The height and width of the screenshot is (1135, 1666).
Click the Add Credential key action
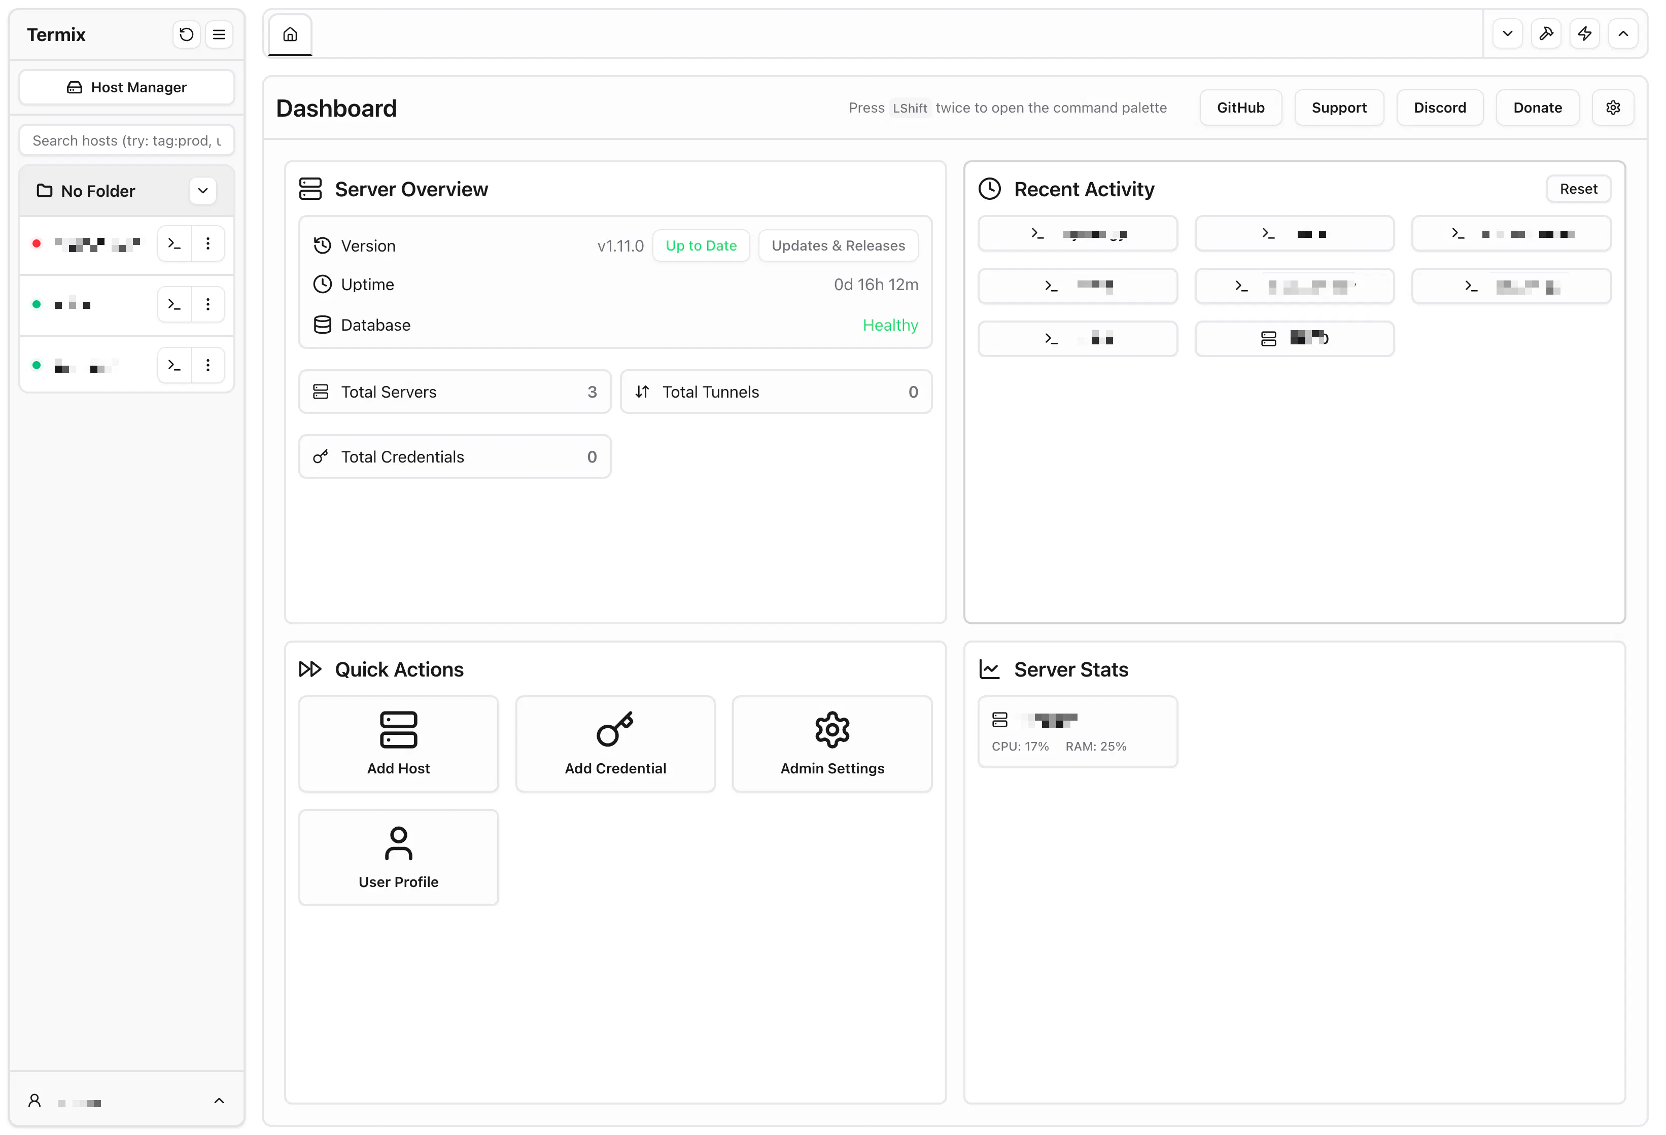tap(615, 744)
